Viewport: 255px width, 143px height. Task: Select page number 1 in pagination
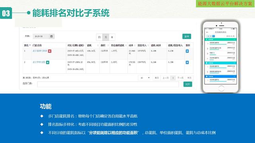173,78
